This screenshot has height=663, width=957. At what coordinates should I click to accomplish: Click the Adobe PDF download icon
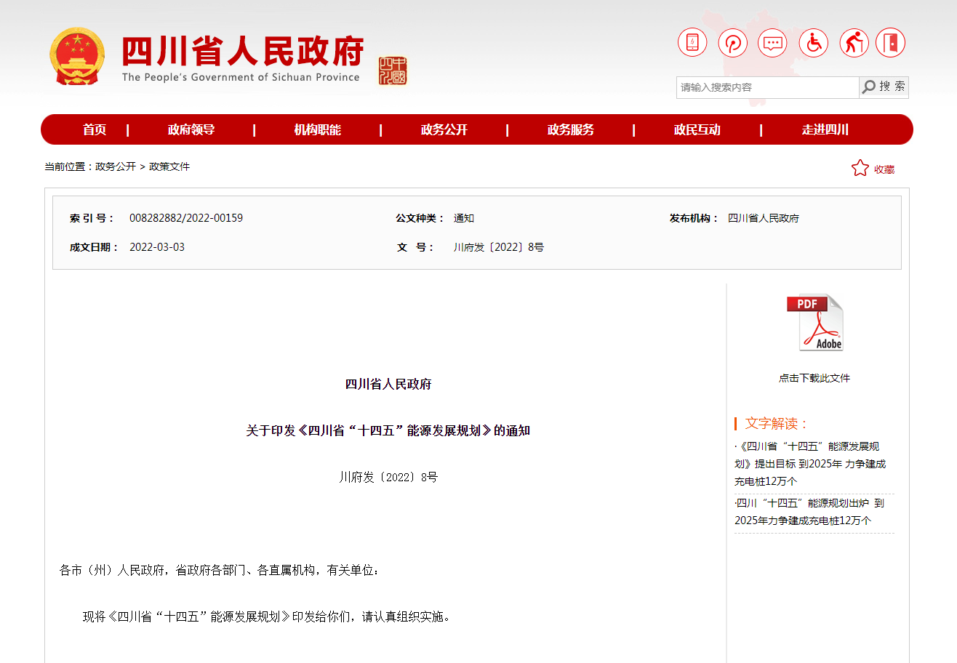814,323
